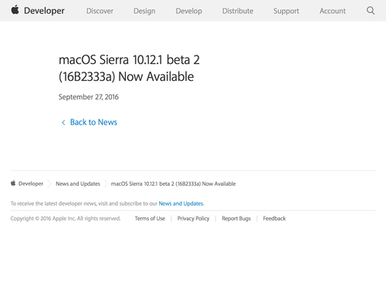Click News and Updates breadcrumb item
Image resolution: width=386 pixels, height=289 pixels.
pos(78,183)
